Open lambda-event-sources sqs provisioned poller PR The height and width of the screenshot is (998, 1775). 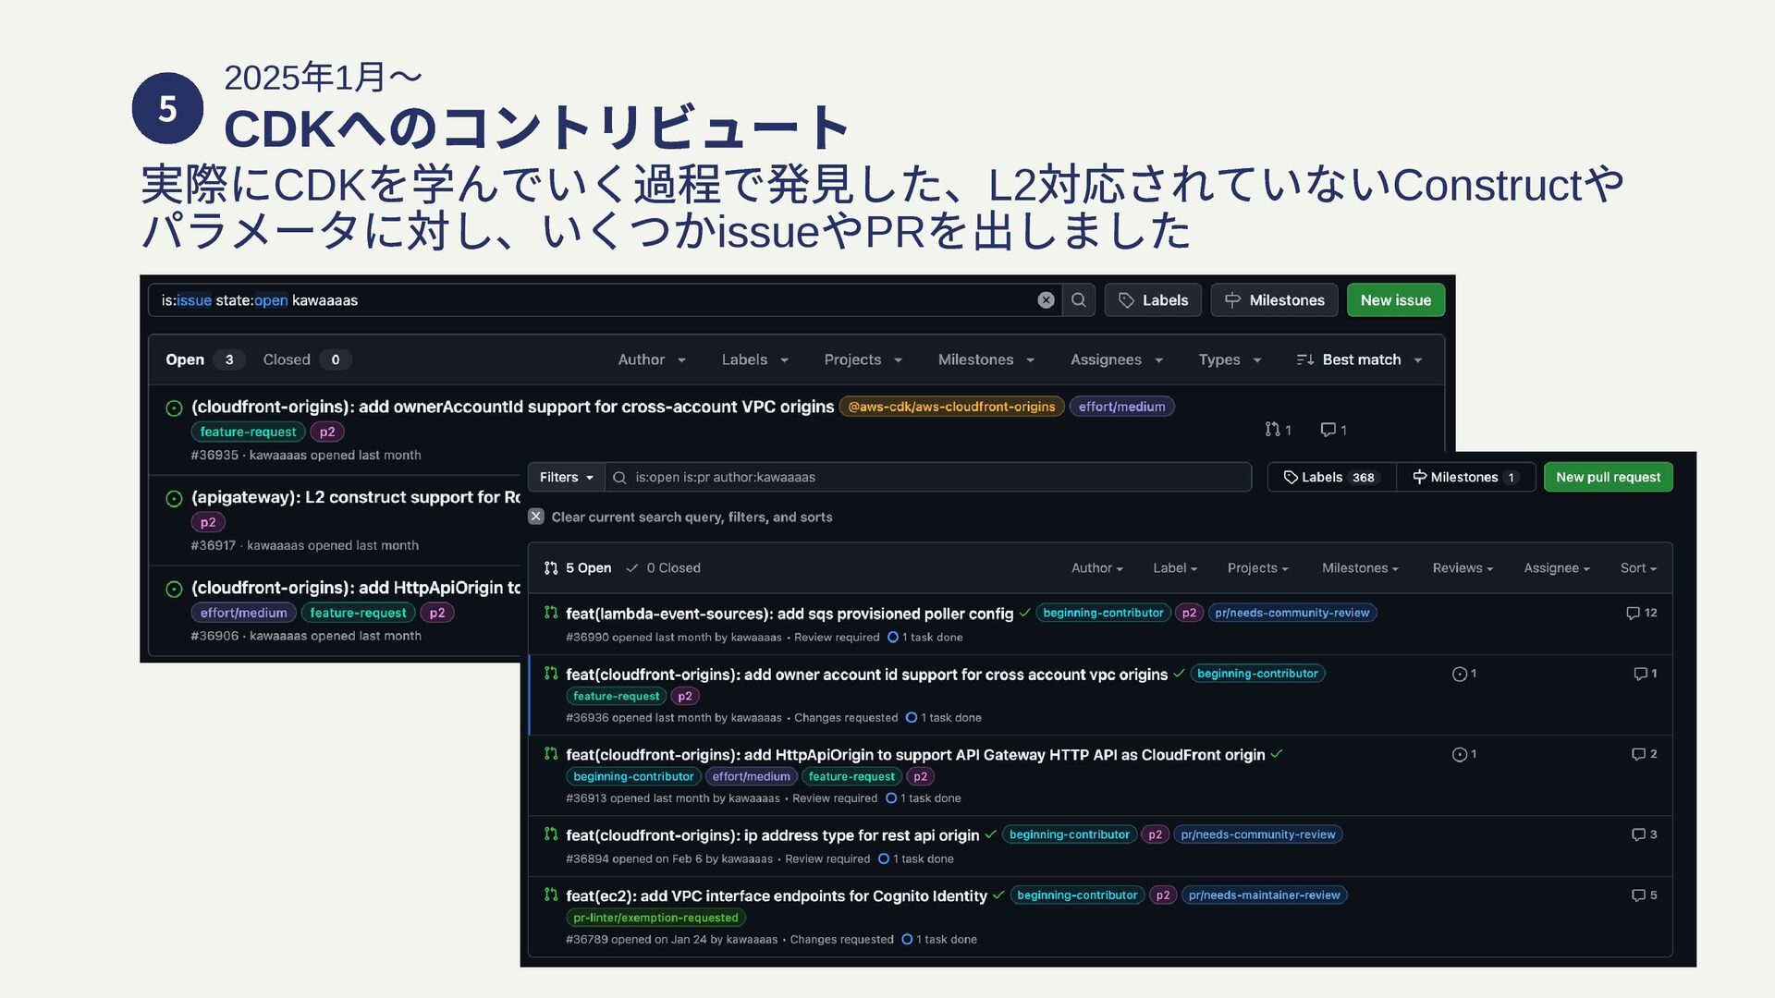[789, 614]
